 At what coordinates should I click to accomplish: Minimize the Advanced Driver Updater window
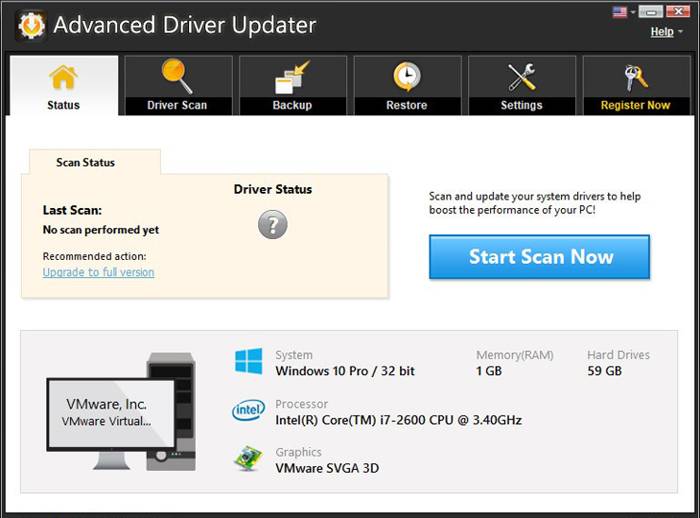pyautogui.click(x=650, y=12)
